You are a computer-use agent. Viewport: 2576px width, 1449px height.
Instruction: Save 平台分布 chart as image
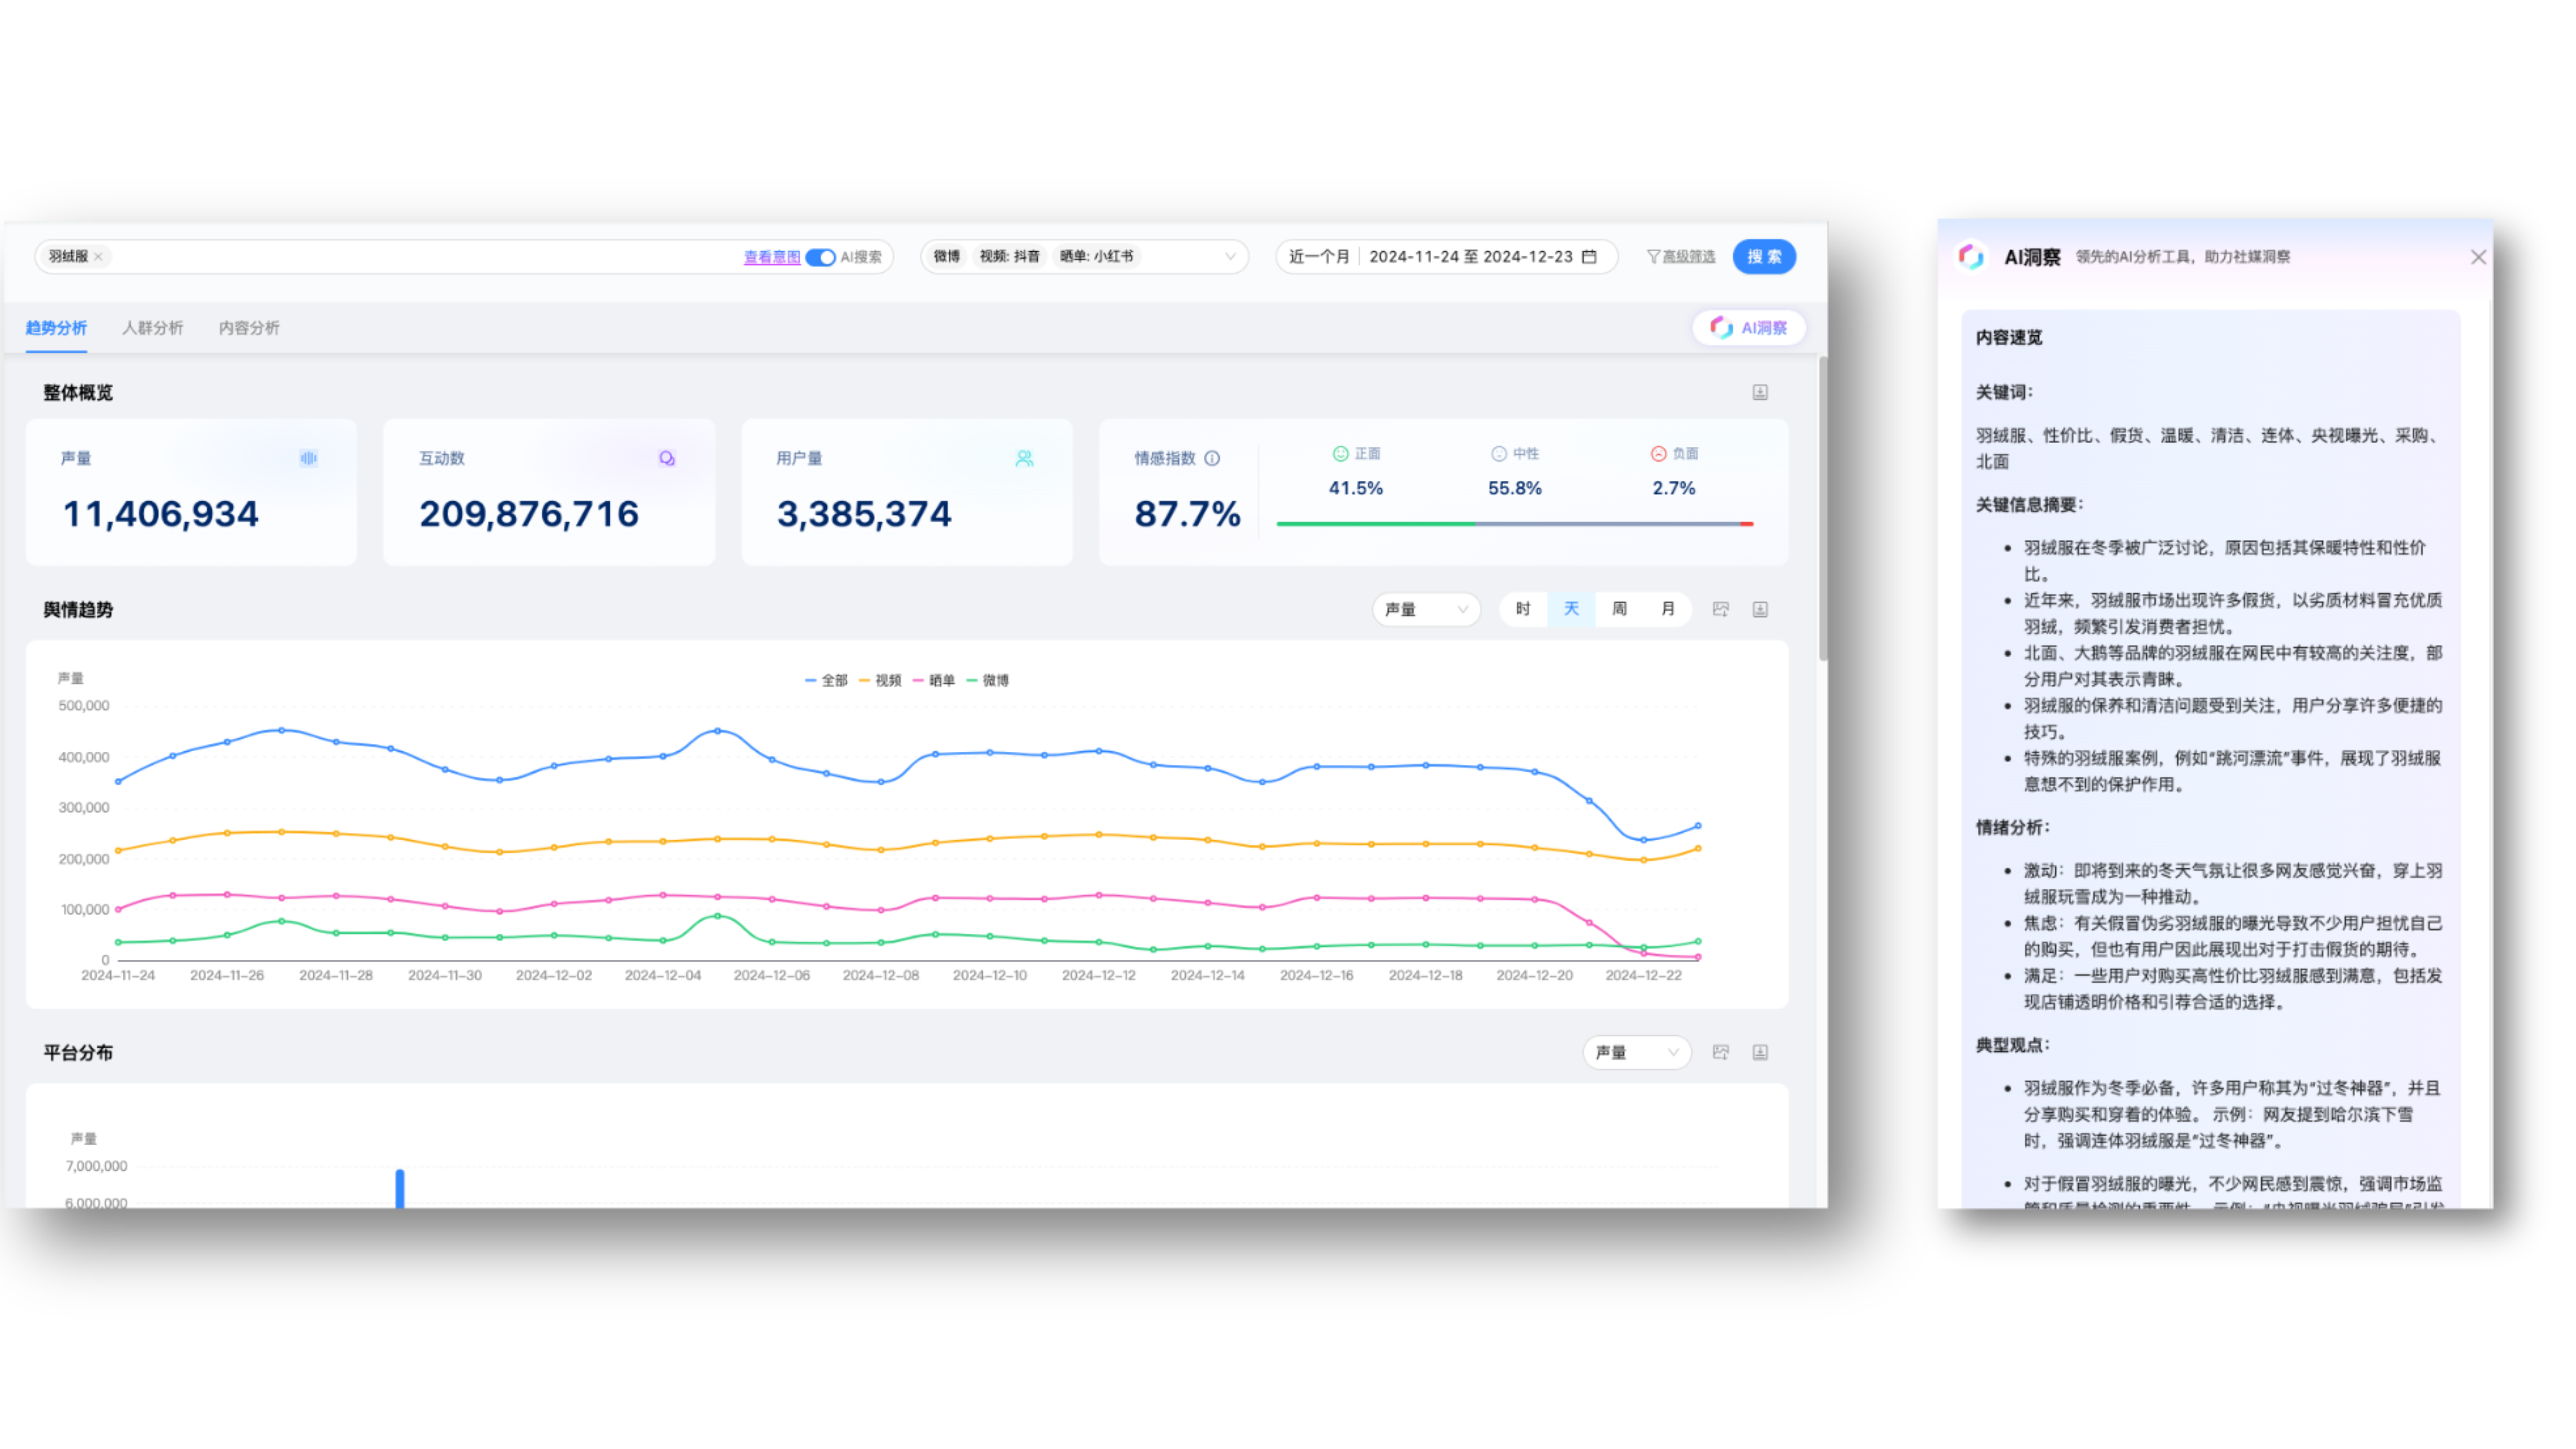pyautogui.click(x=1720, y=1052)
